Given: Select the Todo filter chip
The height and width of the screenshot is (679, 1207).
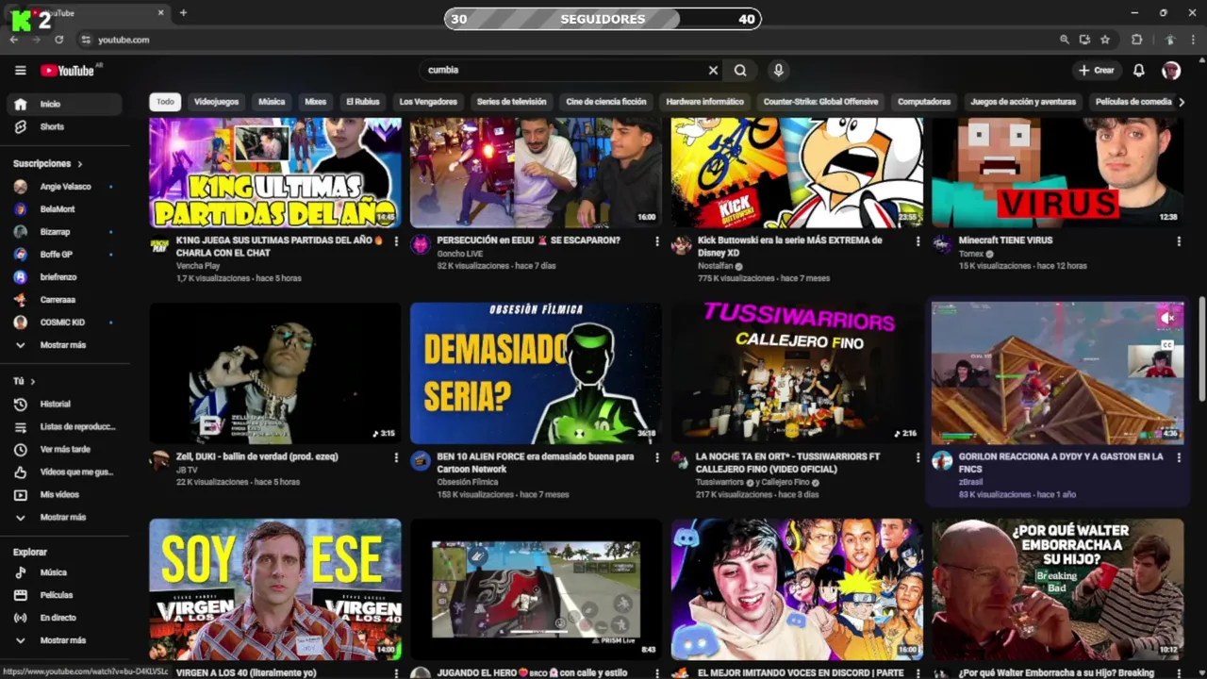Looking at the screenshot, I should coord(165,102).
